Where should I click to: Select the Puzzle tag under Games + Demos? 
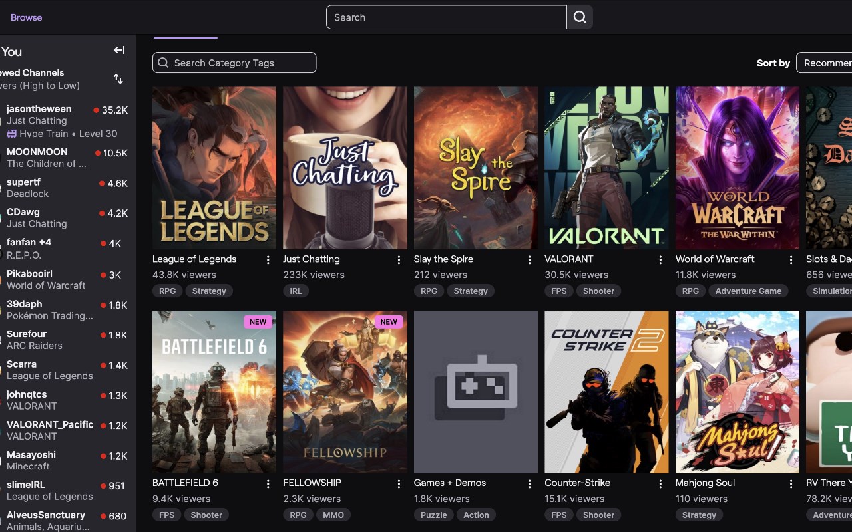click(434, 515)
